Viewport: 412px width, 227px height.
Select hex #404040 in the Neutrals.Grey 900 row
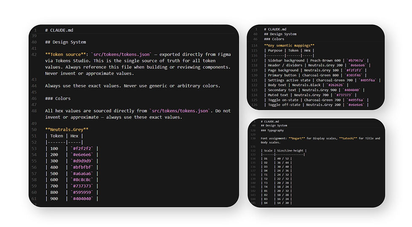[x=82, y=199]
